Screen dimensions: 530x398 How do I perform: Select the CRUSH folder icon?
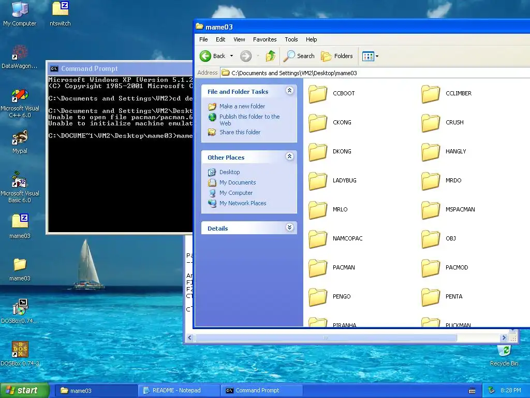[x=431, y=122]
